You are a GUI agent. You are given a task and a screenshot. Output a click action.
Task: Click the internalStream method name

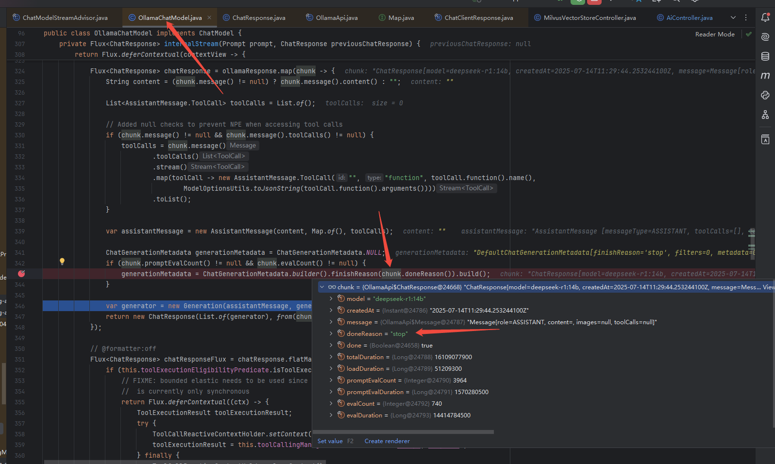[x=191, y=44]
